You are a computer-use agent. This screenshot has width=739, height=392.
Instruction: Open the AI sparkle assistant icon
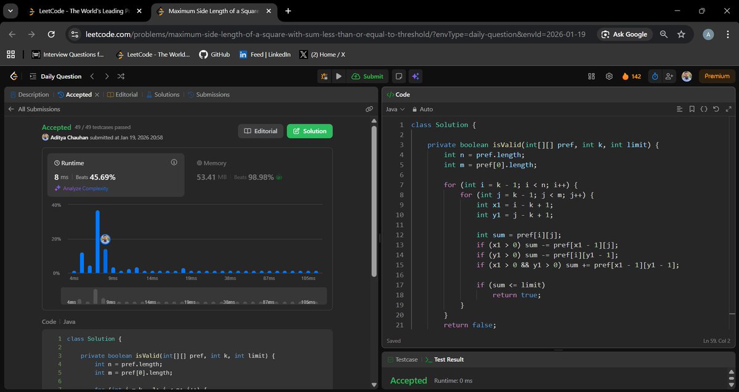point(416,76)
